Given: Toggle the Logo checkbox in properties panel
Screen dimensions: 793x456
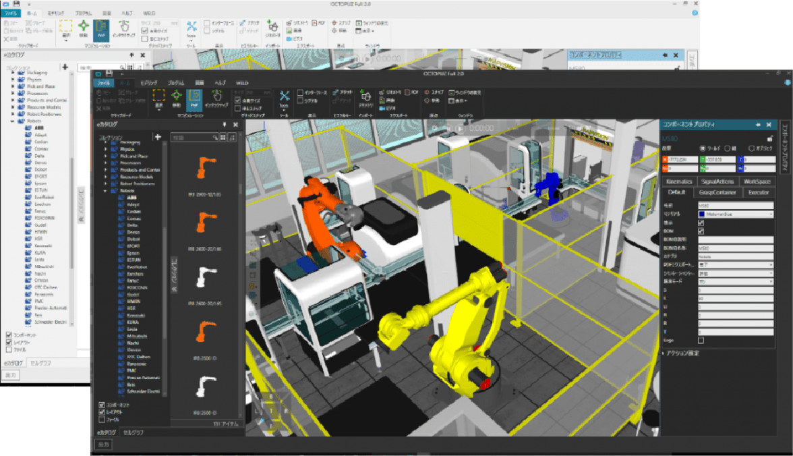Looking at the screenshot, I should 701,341.
